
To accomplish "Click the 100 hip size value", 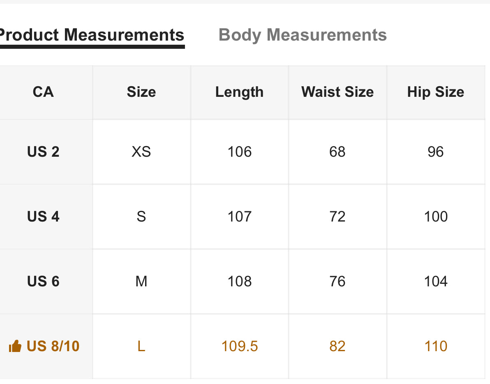I will point(435,217).
